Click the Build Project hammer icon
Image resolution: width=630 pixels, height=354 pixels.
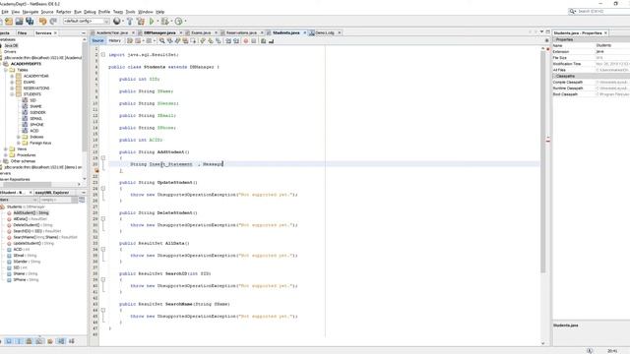(129, 21)
